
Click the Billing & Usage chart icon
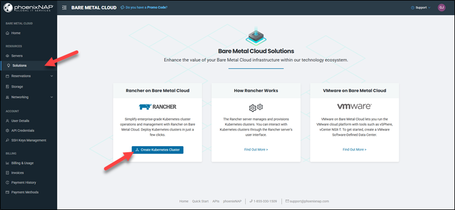pos(7,163)
